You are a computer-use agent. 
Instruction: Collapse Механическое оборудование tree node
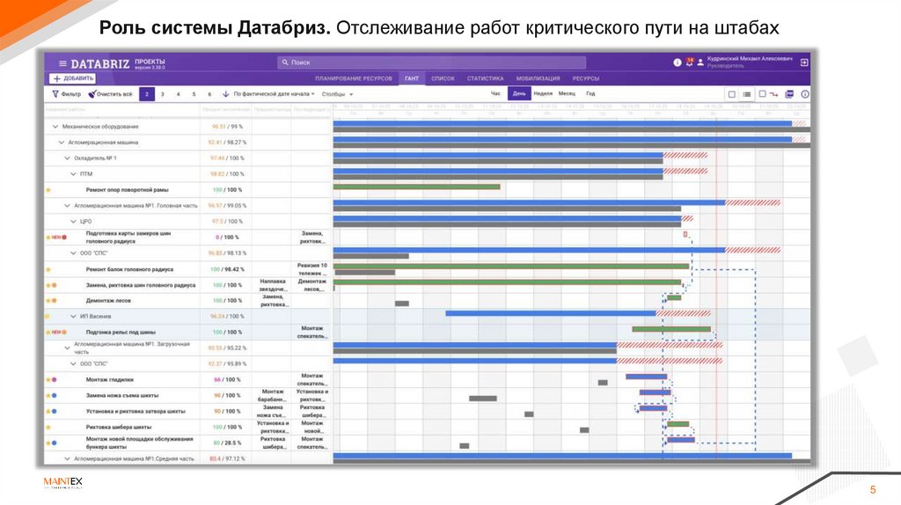click(55, 127)
